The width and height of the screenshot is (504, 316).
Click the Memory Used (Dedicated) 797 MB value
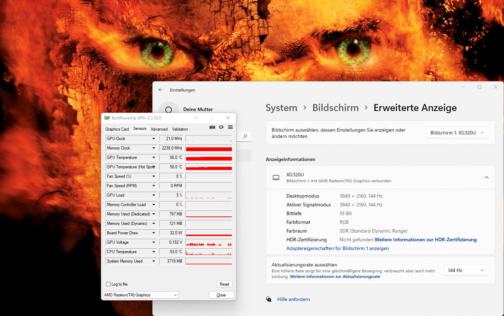(171, 214)
